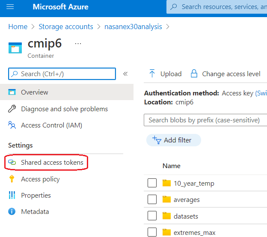Viewport: 267px width, 237px height.
Task: Check the datasets folder checkbox
Action: [x=152, y=216]
